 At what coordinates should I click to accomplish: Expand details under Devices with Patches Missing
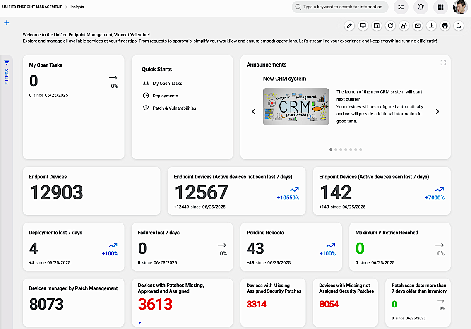[140, 323]
